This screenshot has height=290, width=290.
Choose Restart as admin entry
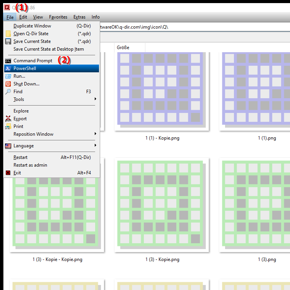(x=51, y=165)
